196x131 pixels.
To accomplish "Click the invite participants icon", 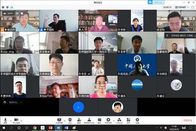I will tap(79, 121).
